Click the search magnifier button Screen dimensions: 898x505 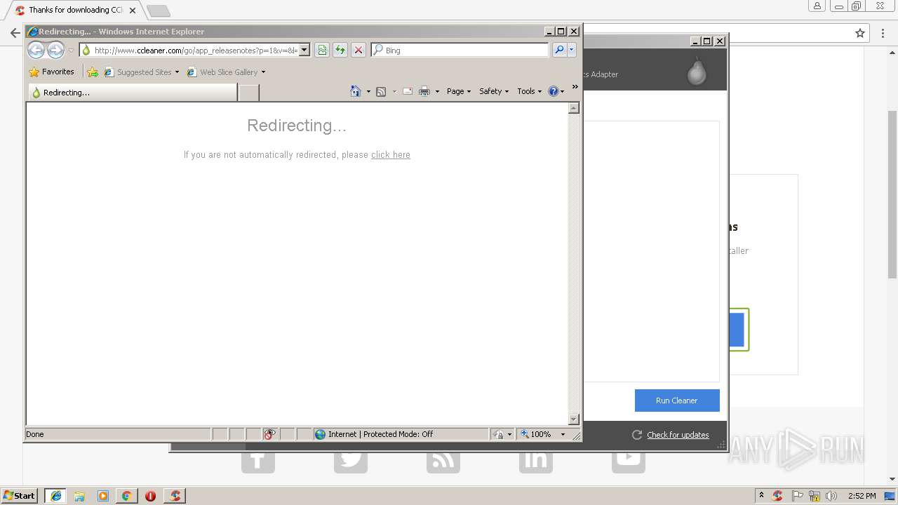[x=559, y=50]
